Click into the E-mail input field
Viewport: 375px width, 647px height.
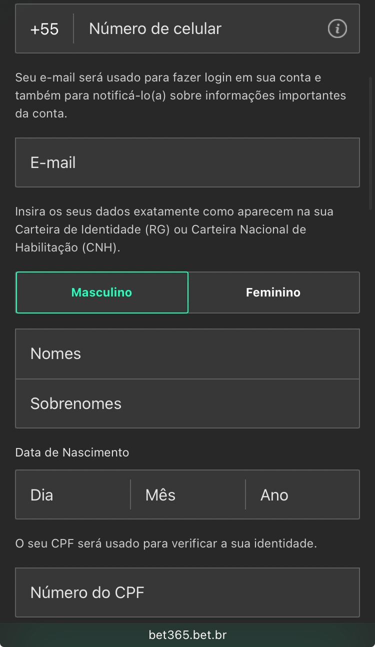coord(187,162)
